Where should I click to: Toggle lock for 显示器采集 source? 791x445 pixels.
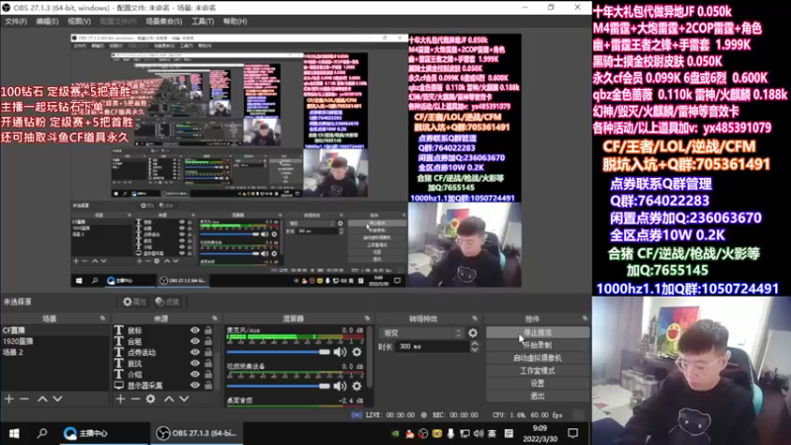pos(208,386)
